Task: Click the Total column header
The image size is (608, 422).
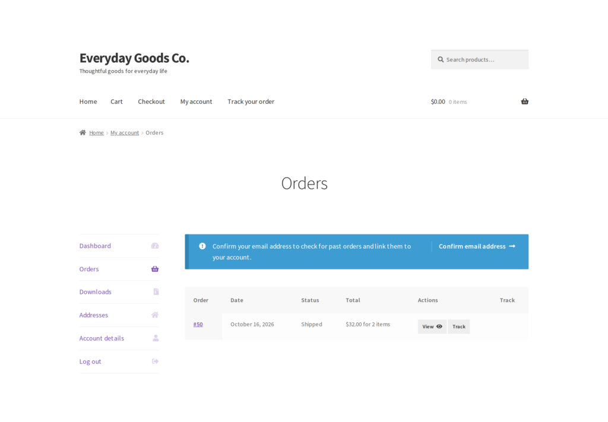Action: pyautogui.click(x=353, y=300)
